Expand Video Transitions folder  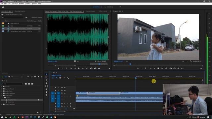click(2, 104)
